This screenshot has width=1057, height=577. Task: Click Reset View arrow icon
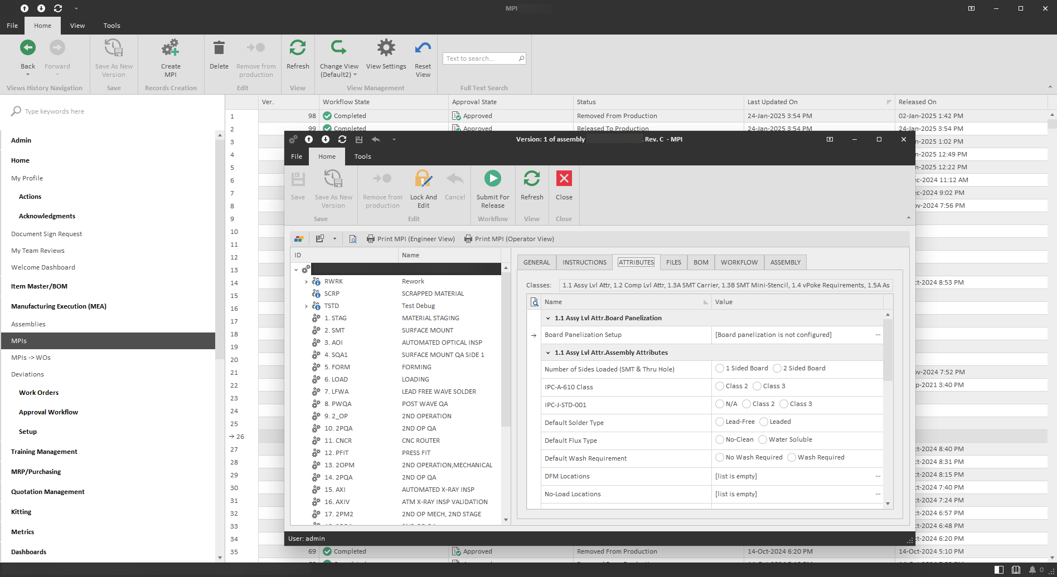[423, 48]
